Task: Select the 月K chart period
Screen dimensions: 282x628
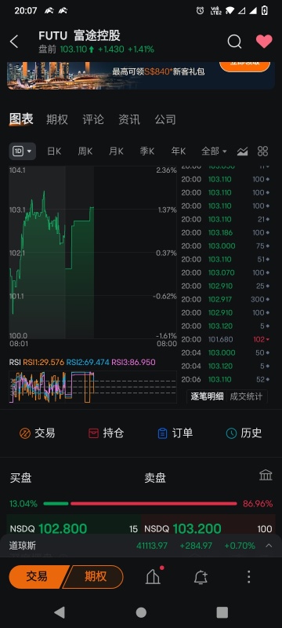Action: pos(116,151)
